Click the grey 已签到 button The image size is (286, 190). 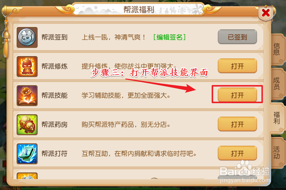click(x=237, y=37)
